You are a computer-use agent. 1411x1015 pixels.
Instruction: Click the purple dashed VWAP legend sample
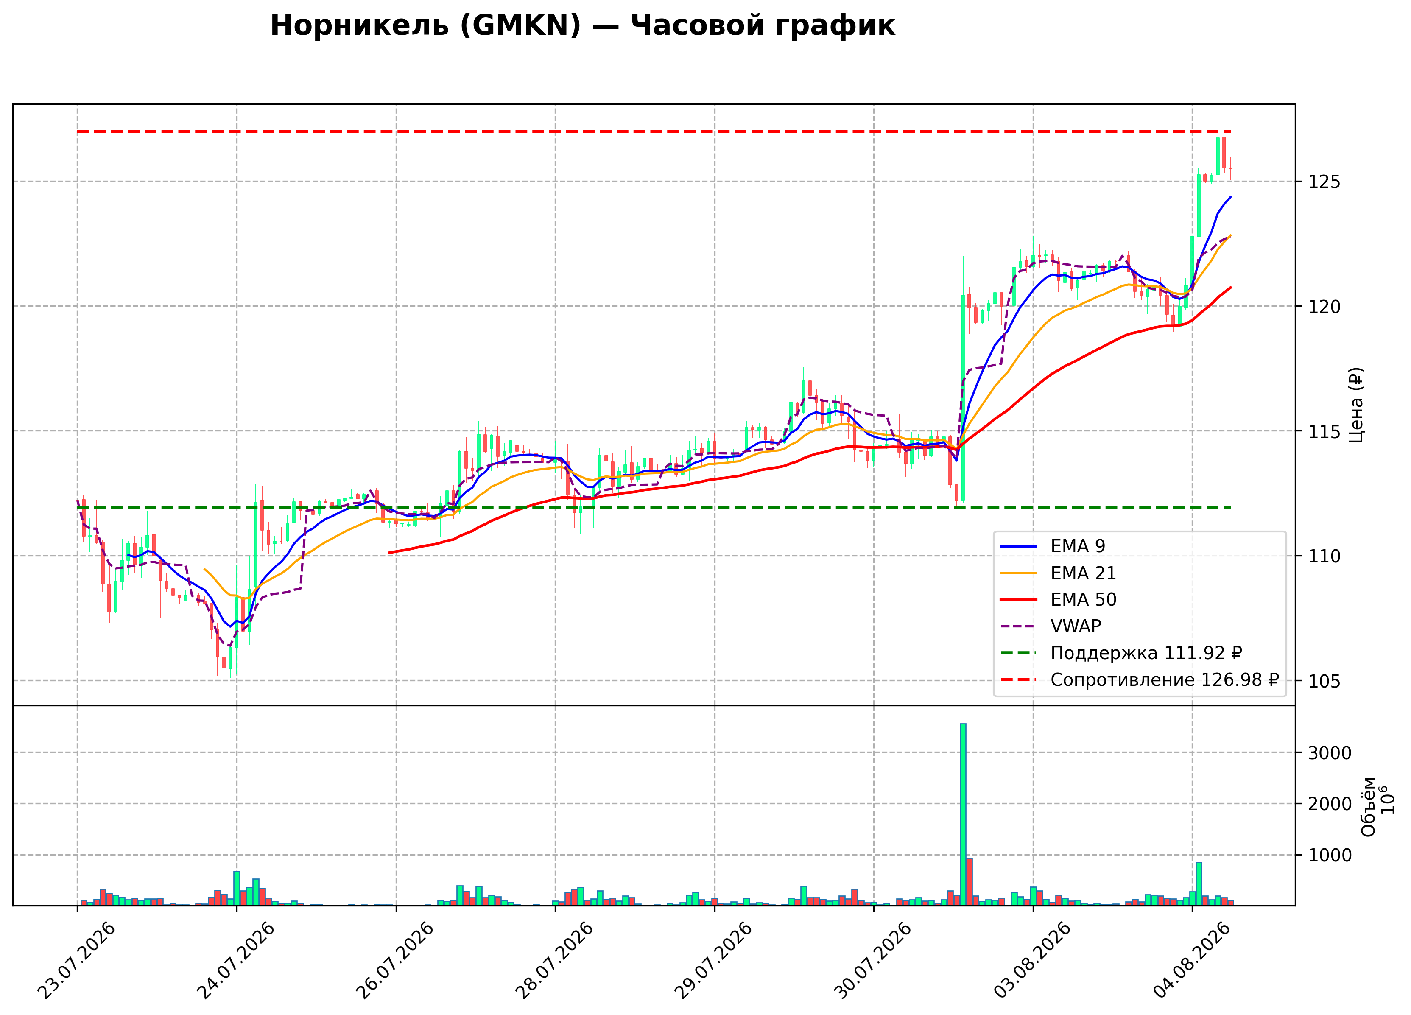1018,626
